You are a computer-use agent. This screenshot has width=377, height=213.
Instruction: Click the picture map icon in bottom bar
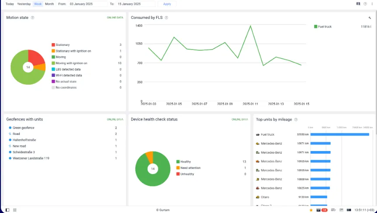(341, 210)
